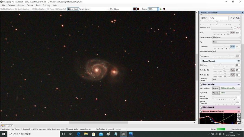
Task: Open the Help menu
Action: [x=55, y=5]
